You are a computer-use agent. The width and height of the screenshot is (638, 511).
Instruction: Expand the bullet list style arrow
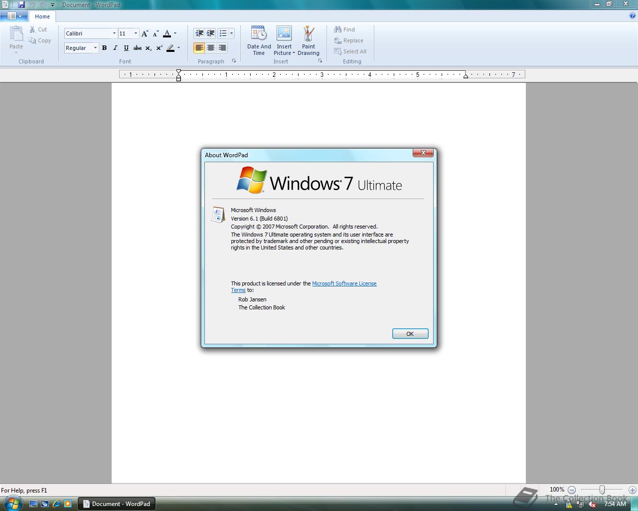click(x=231, y=33)
